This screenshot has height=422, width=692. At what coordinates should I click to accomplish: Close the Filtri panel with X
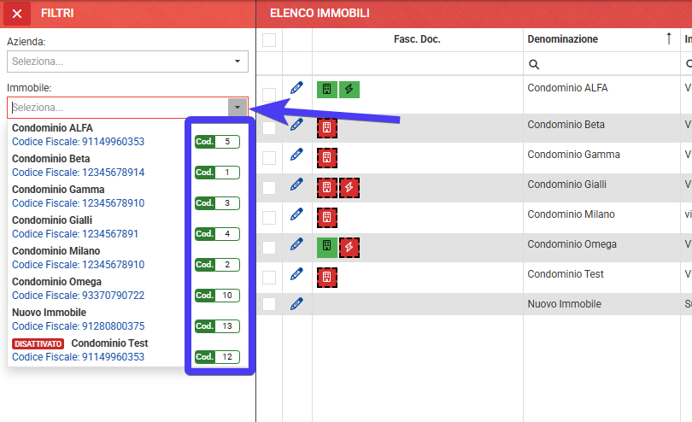point(17,14)
